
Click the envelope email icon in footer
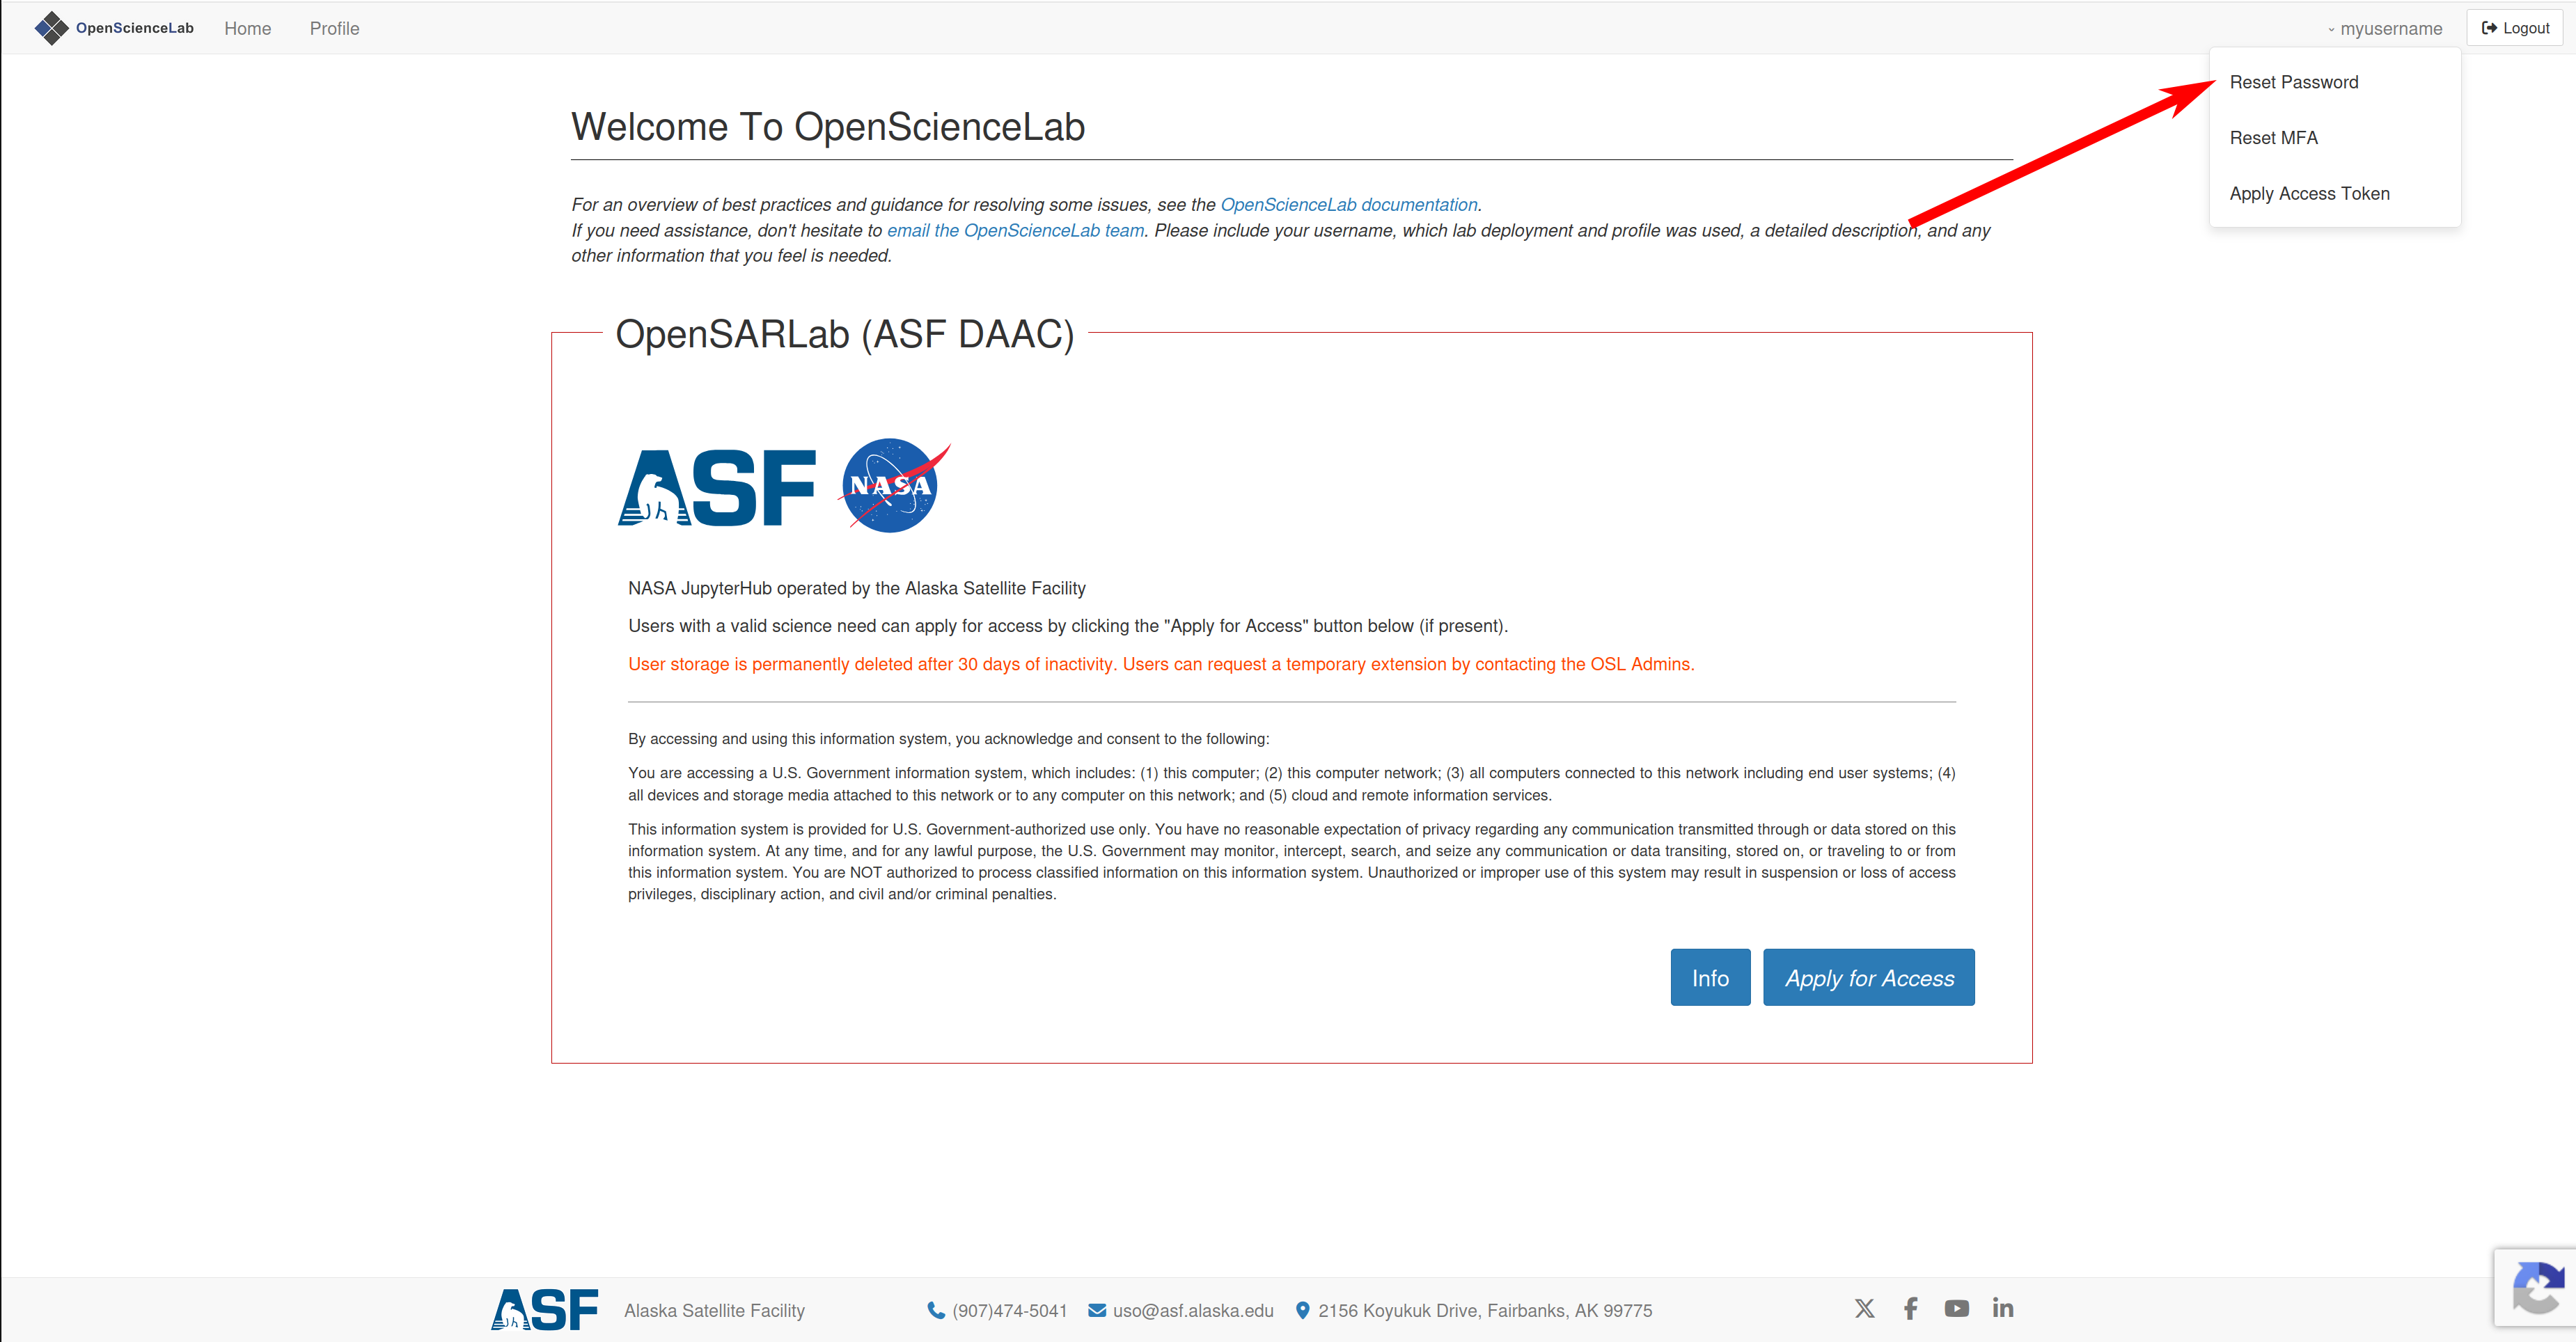[x=1097, y=1310]
